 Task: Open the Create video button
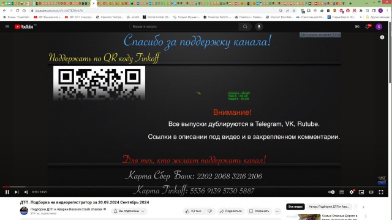coord(357,27)
